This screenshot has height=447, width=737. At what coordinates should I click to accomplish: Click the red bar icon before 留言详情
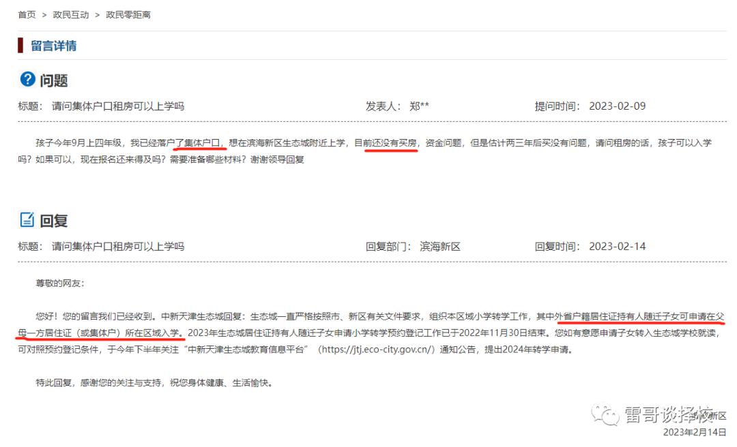[x=20, y=45]
